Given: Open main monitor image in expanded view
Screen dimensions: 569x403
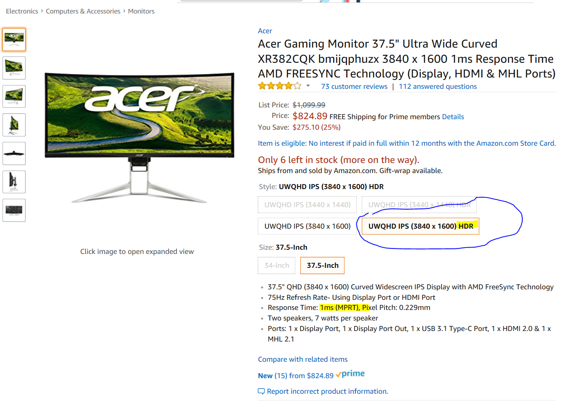Looking at the screenshot, I should coord(139,138).
